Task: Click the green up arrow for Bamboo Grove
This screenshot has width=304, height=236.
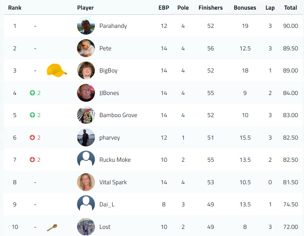Action: [x=32, y=115]
